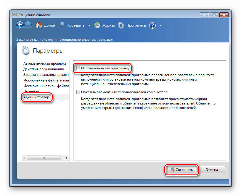Viewport: 241px width, 196px height.
Task: Select the Администратор list item
Action: [x=45, y=97]
